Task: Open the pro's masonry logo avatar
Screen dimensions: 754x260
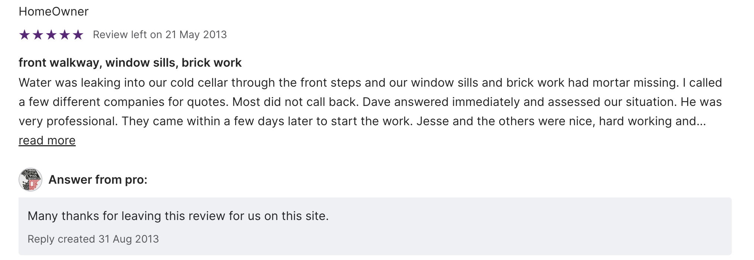Action: pos(30,180)
